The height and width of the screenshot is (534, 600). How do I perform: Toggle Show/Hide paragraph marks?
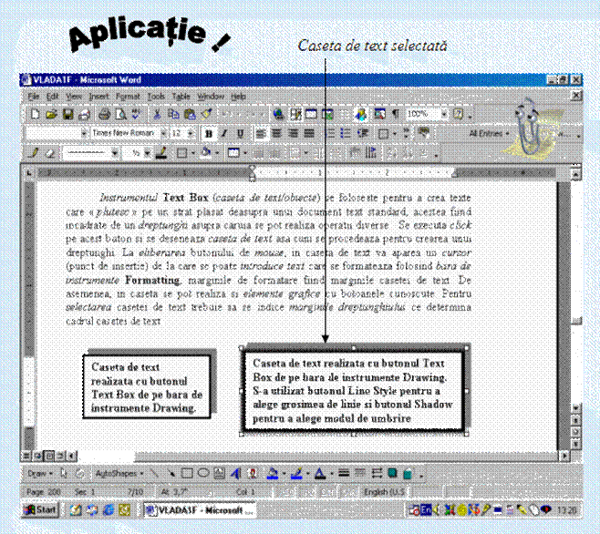[396, 114]
